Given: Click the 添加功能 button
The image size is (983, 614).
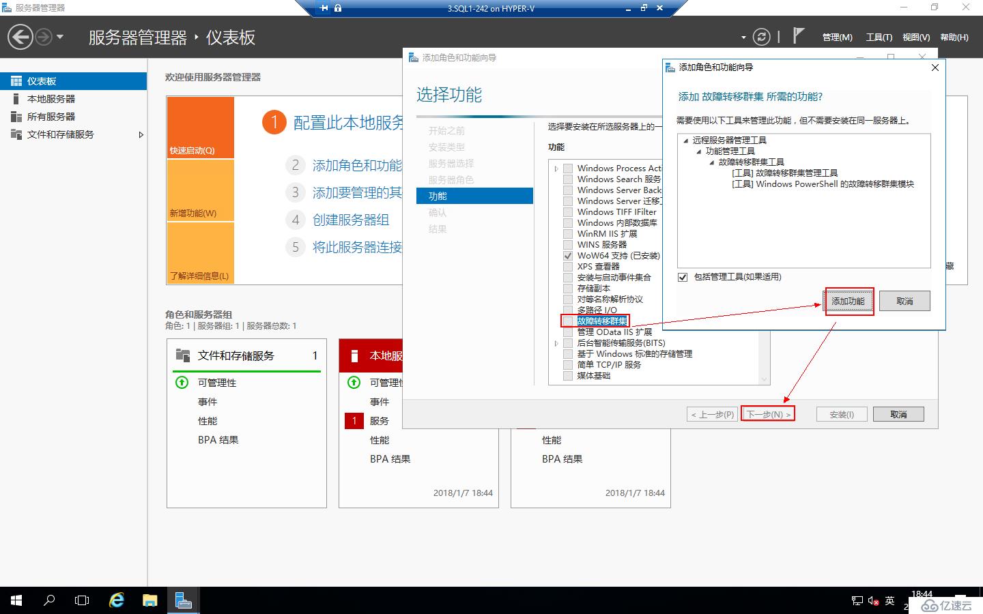Looking at the screenshot, I should [848, 301].
